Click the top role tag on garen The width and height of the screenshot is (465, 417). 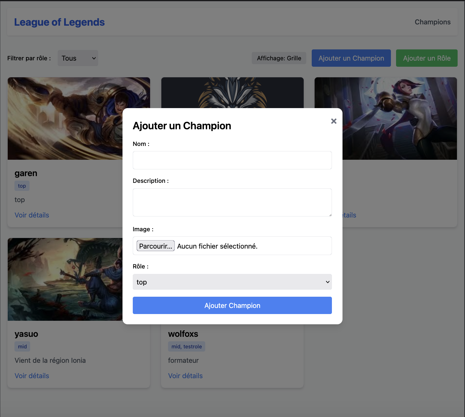coord(22,186)
